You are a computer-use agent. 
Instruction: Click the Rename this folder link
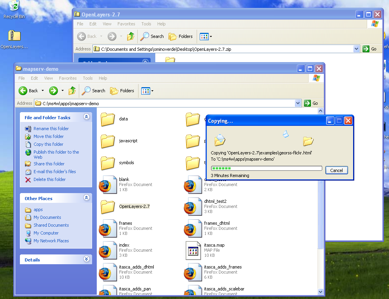point(51,129)
